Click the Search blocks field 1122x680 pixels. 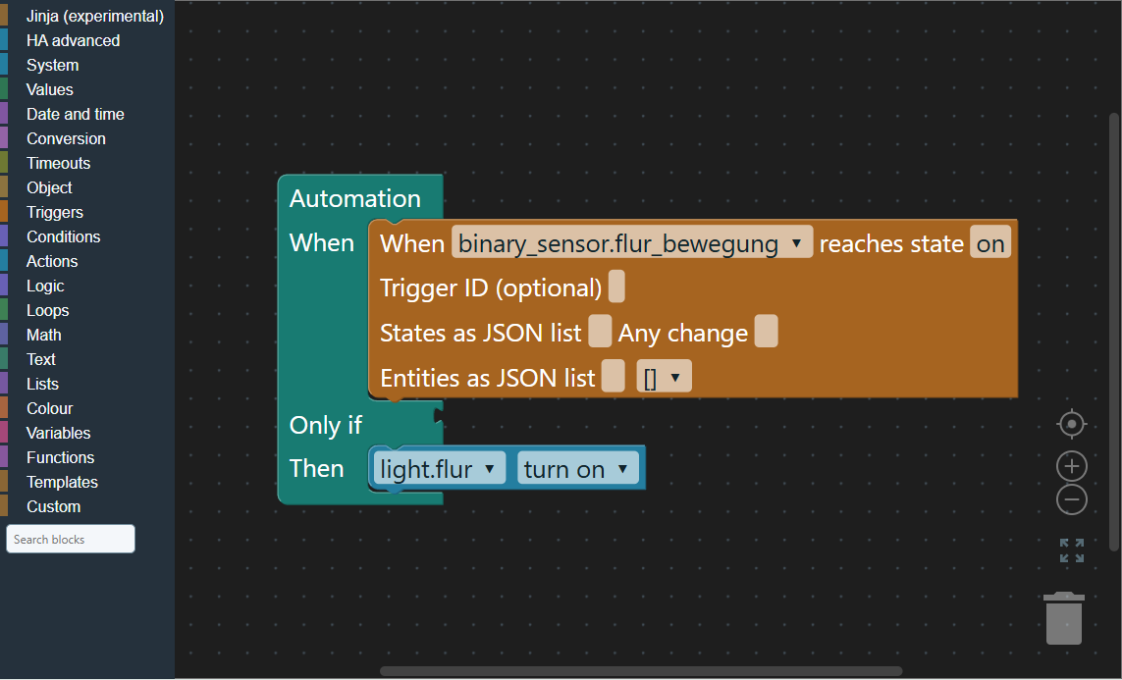[70, 539]
